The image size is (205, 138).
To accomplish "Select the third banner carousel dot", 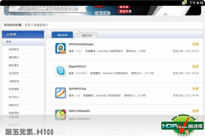I will click(106, 13).
